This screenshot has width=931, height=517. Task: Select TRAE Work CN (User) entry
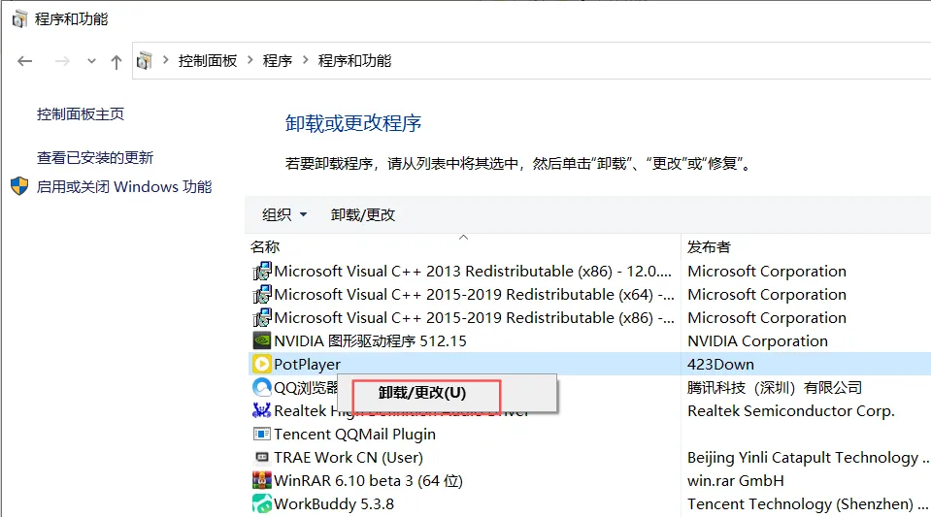coord(349,458)
